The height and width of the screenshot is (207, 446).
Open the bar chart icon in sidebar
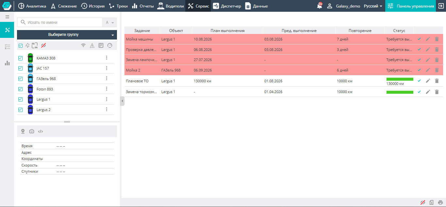pos(7,63)
